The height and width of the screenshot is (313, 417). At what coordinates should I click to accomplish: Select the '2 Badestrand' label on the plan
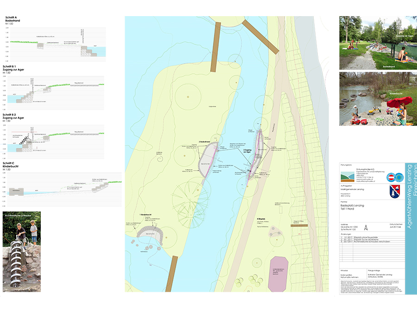point(205,141)
